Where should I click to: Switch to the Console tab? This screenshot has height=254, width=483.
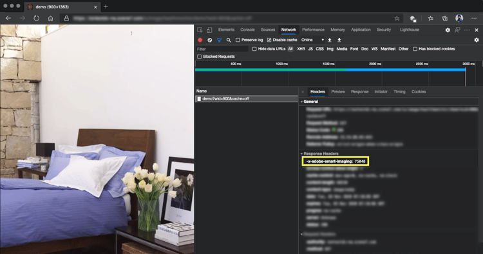point(247,30)
